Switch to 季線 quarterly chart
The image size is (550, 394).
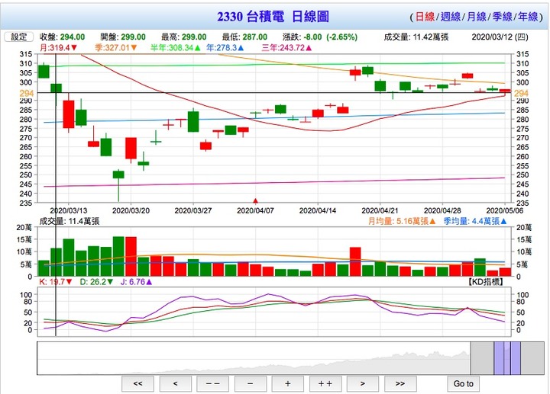502,17
